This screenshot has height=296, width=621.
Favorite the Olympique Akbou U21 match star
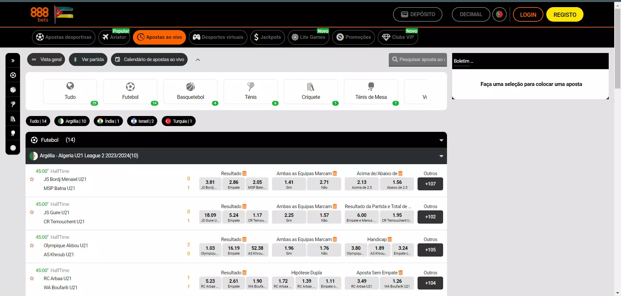click(x=32, y=246)
